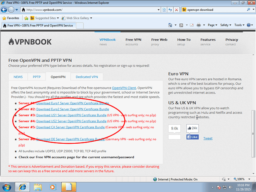
Task: Click the search box containing openvpn download
Action: (x=216, y=10)
